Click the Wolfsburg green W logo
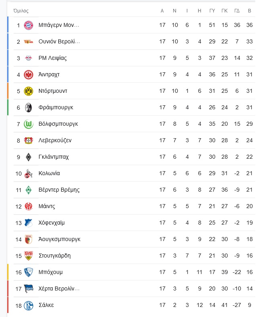The width and height of the screenshot is (256, 317). 29,124
